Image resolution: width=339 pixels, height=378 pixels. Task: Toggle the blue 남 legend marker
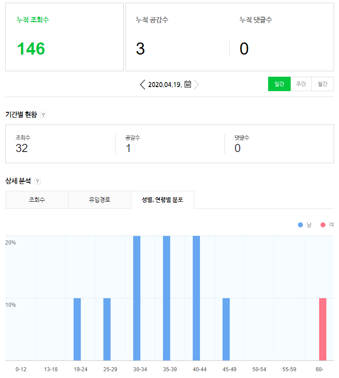[x=301, y=225]
